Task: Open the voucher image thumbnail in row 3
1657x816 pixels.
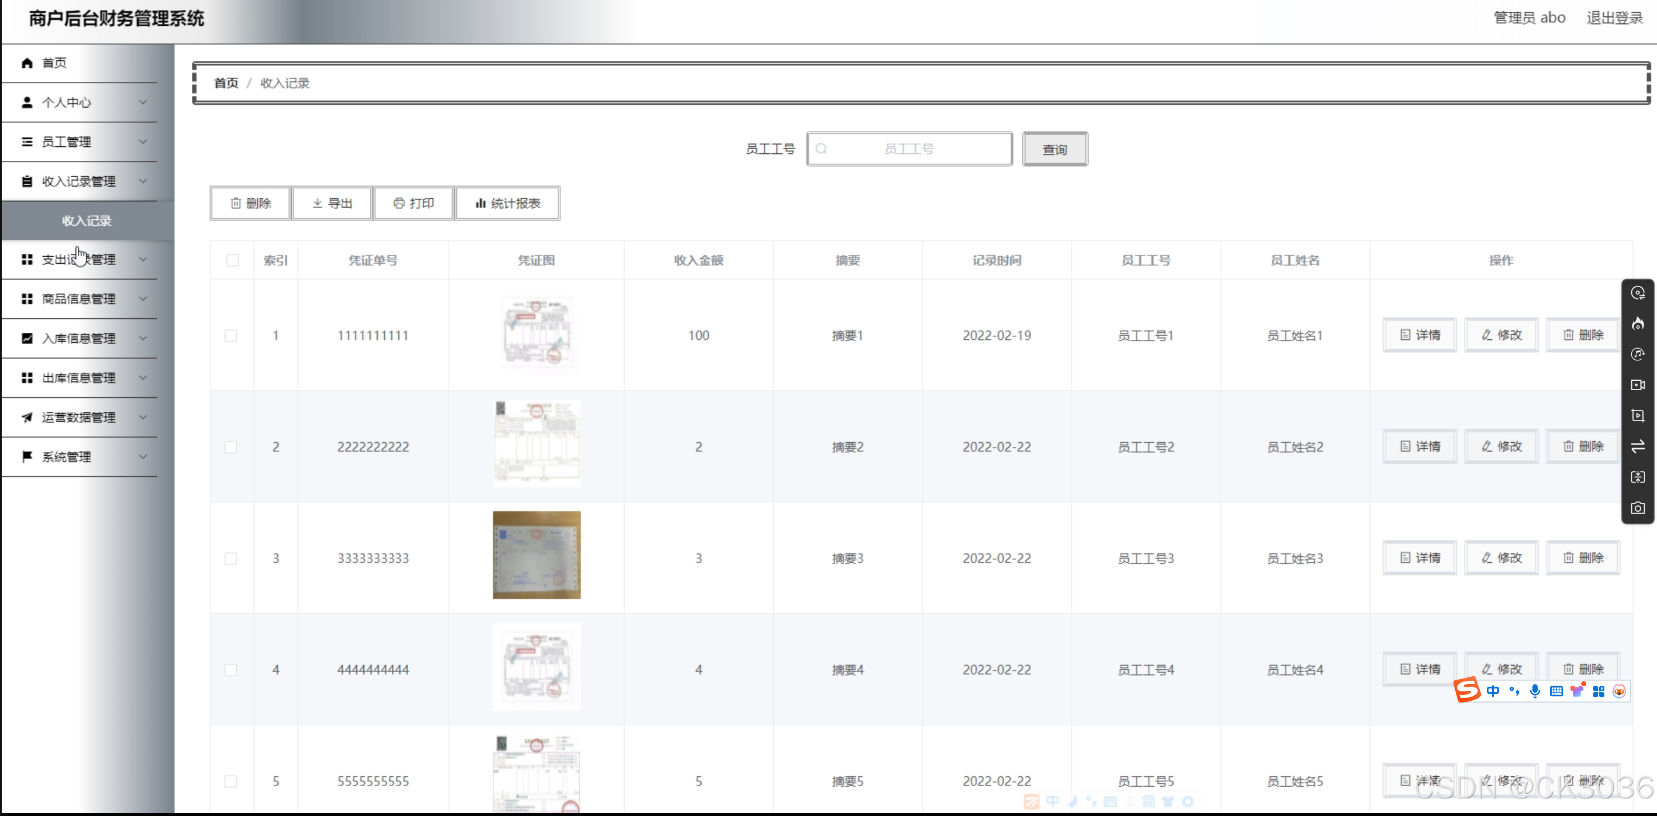Action: 536,555
